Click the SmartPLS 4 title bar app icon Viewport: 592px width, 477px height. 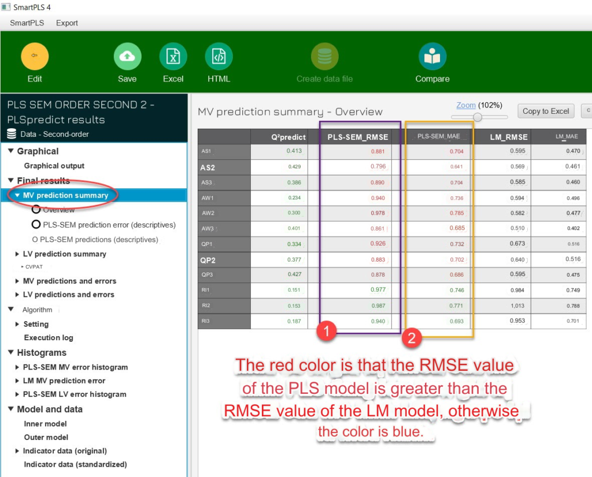(7, 8)
